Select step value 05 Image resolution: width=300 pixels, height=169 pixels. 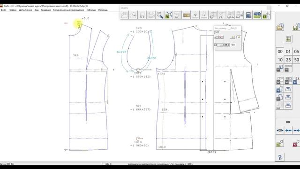pos(296,52)
